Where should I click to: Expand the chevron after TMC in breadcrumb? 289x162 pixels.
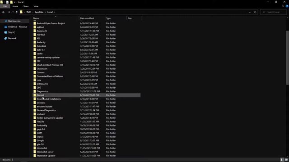(33, 12)
